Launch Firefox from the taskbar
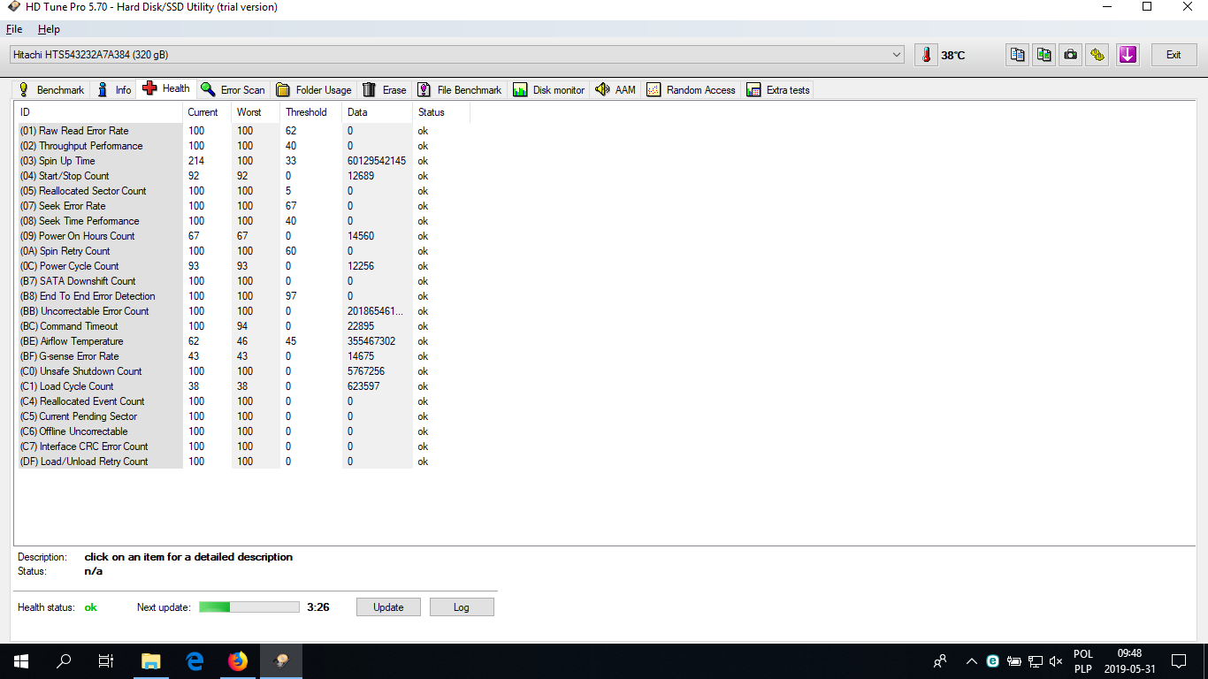1208x679 pixels. tap(238, 661)
